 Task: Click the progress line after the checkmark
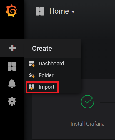point(107,102)
